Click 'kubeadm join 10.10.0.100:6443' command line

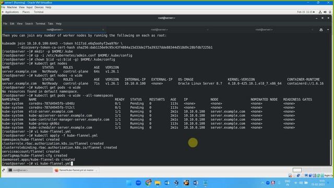pos(63,43)
